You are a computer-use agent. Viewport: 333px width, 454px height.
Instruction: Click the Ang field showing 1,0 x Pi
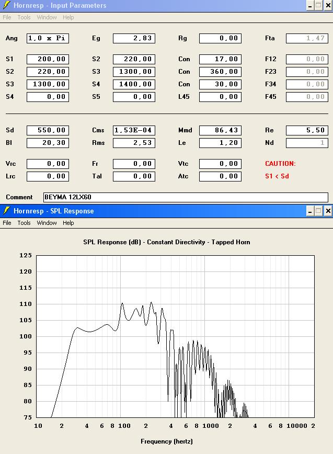[48, 38]
